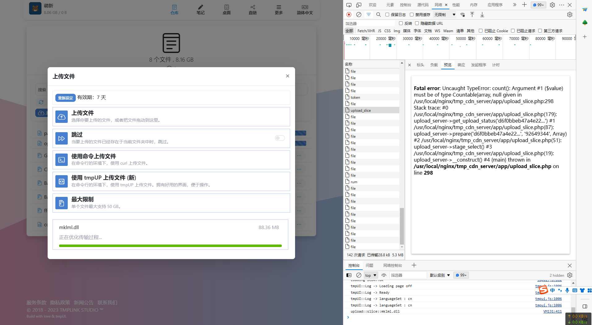Open the 直链 nav item
Image resolution: width=592 pixels, height=325 pixels.
253,9
